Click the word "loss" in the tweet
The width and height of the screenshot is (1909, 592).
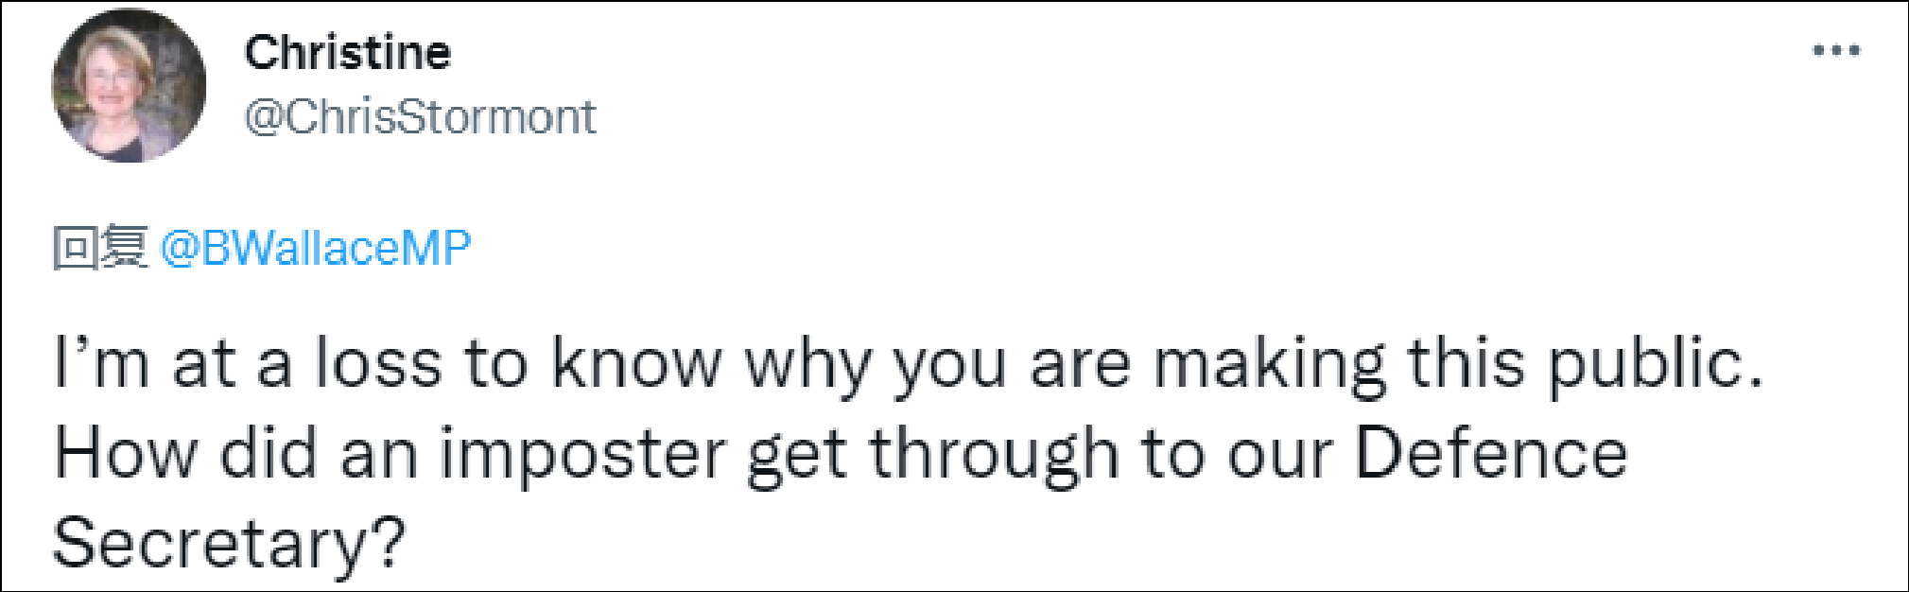pyautogui.click(x=378, y=364)
